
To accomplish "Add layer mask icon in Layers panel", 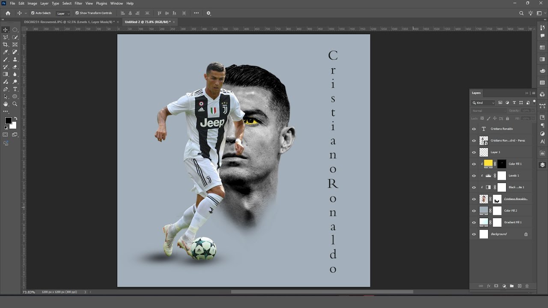I will tap(496, 286).
